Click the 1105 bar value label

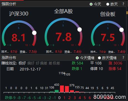(67, 74)
